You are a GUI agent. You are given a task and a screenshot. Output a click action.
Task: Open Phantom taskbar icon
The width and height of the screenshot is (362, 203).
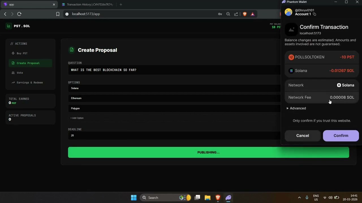[228, 198]
